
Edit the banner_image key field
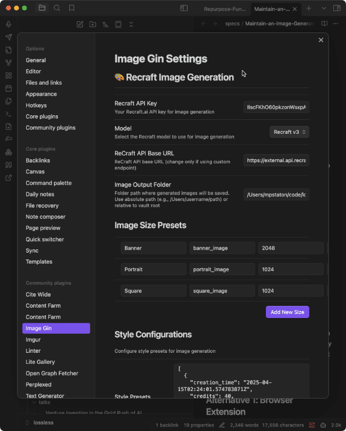click(222, 248)
